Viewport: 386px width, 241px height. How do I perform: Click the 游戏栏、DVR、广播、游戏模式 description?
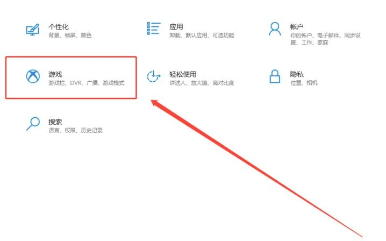point(87,83)
